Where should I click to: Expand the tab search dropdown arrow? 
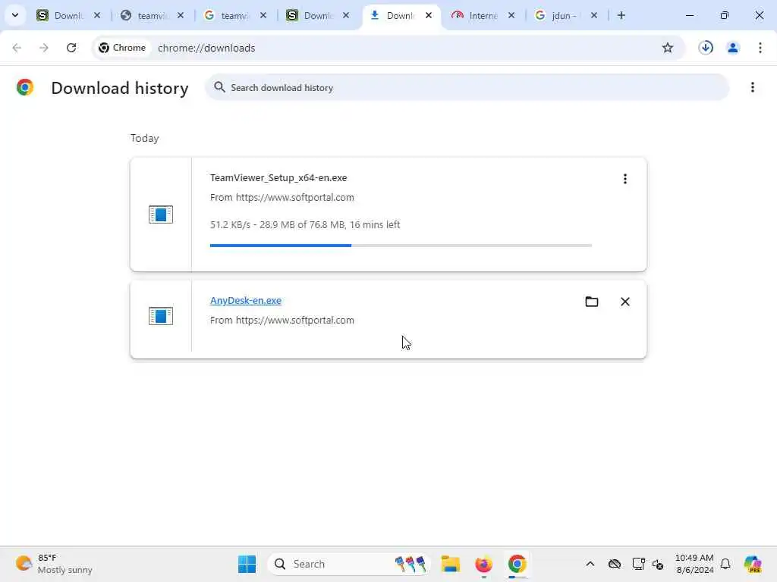pos(15,15)
